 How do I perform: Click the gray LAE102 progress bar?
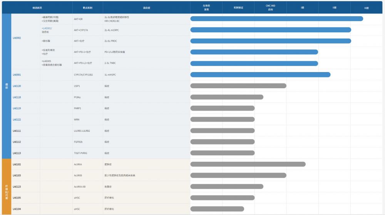(x=248, y=164)
